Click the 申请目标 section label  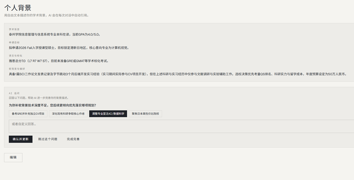(14, 42)
